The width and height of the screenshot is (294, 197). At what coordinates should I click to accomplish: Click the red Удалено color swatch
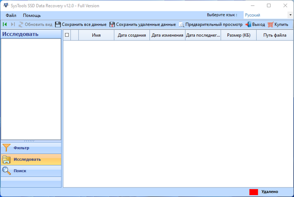(254, 192)
